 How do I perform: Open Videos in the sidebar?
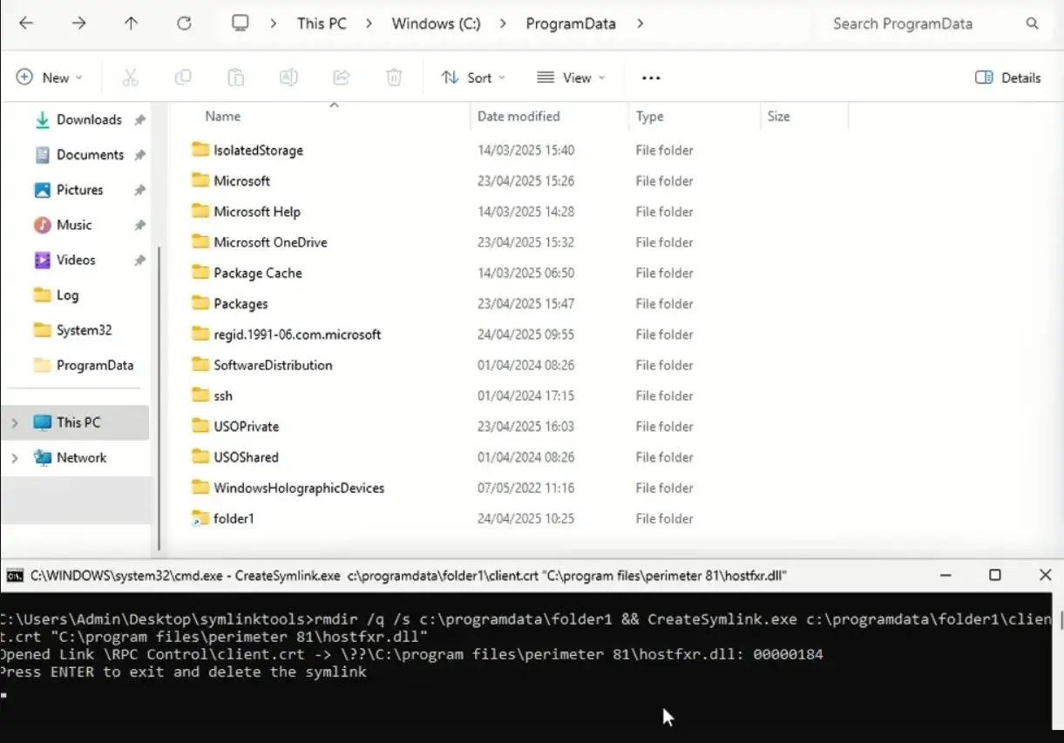(x=77, y=260)
